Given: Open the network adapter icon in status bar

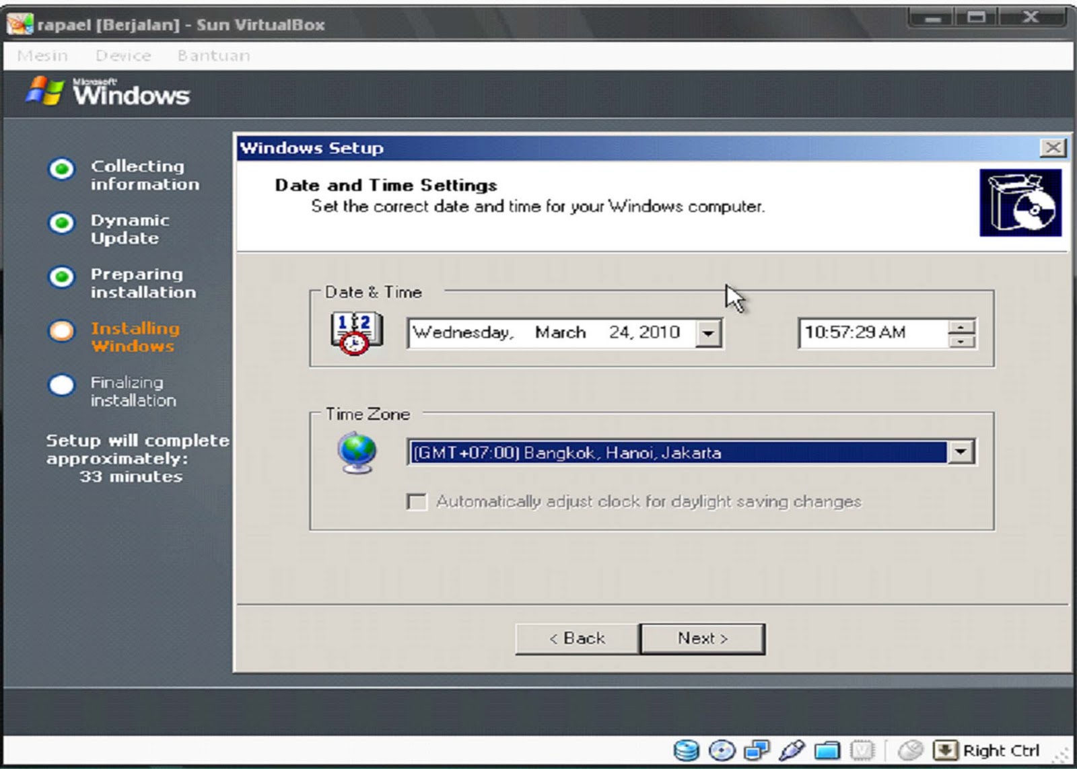Looking at the screenshot, I should pyautogui.click(x=757, y=750).
